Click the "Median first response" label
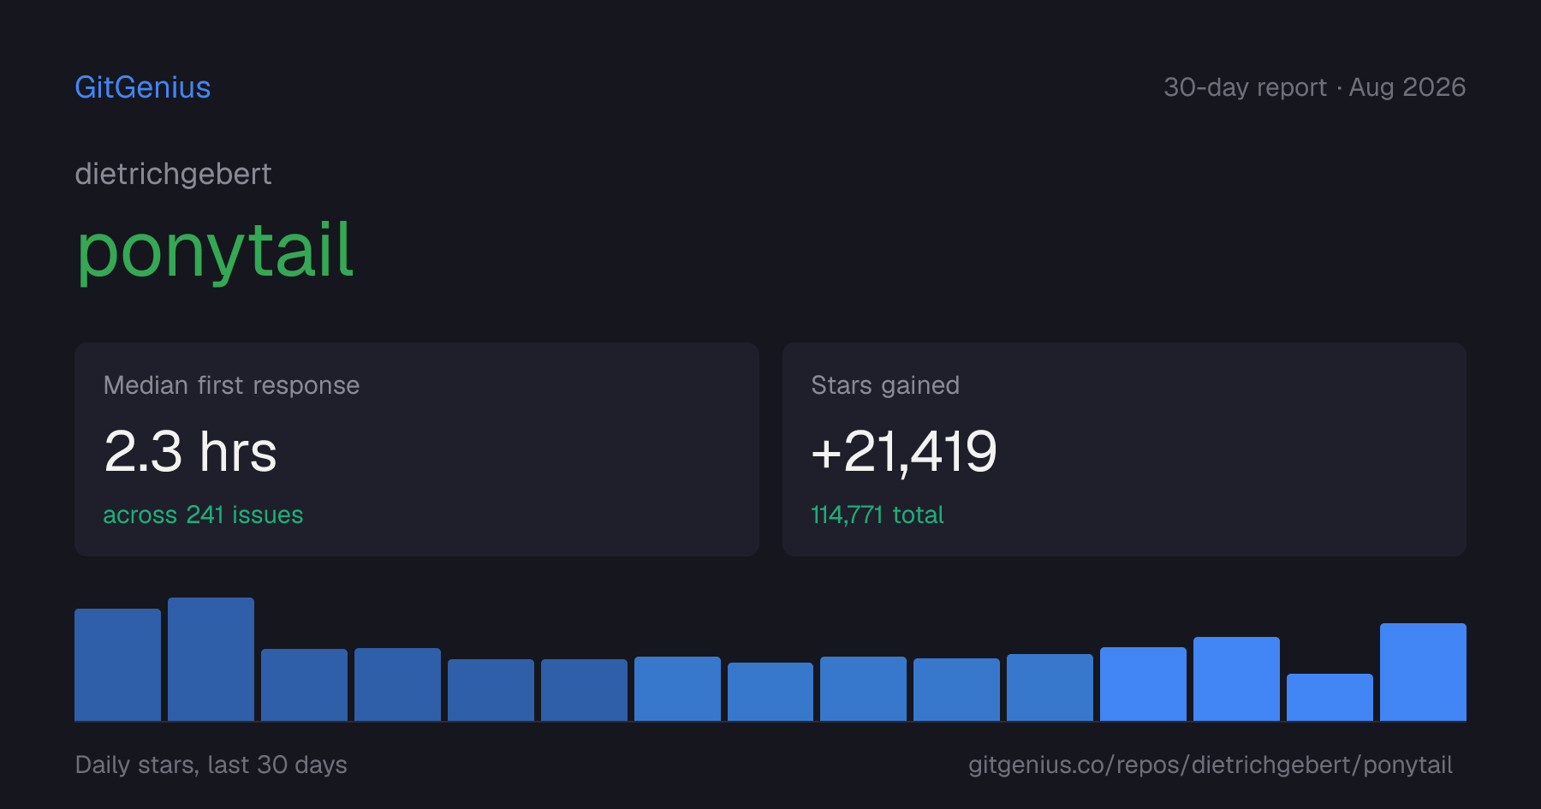 [231, 385]
